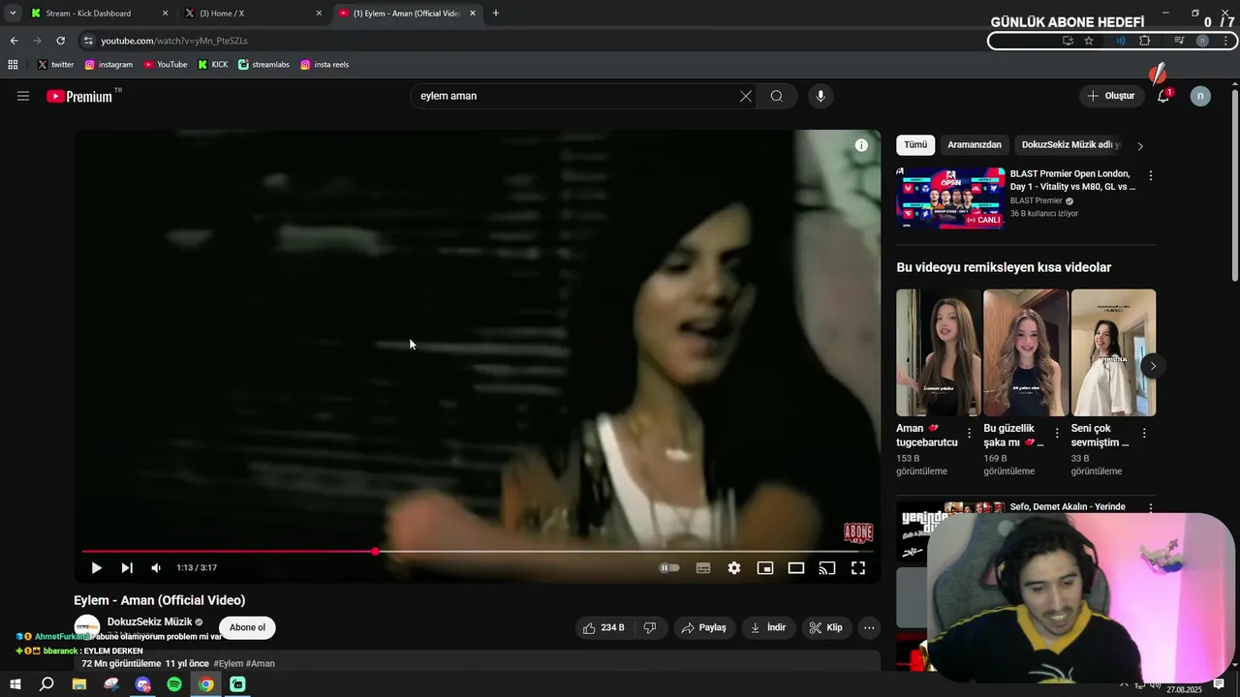Start voice search with microphone icon

pyautogui.click(x=821, y=96)
